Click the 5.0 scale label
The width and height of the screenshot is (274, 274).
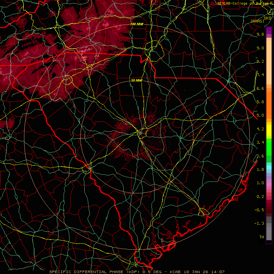(260, 115)
